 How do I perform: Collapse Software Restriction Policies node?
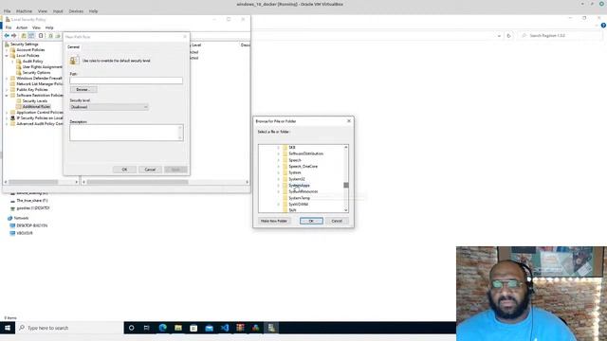click(7, 95)
